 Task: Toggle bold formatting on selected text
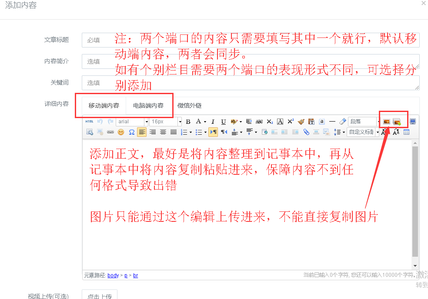click(x=188, y=122)
